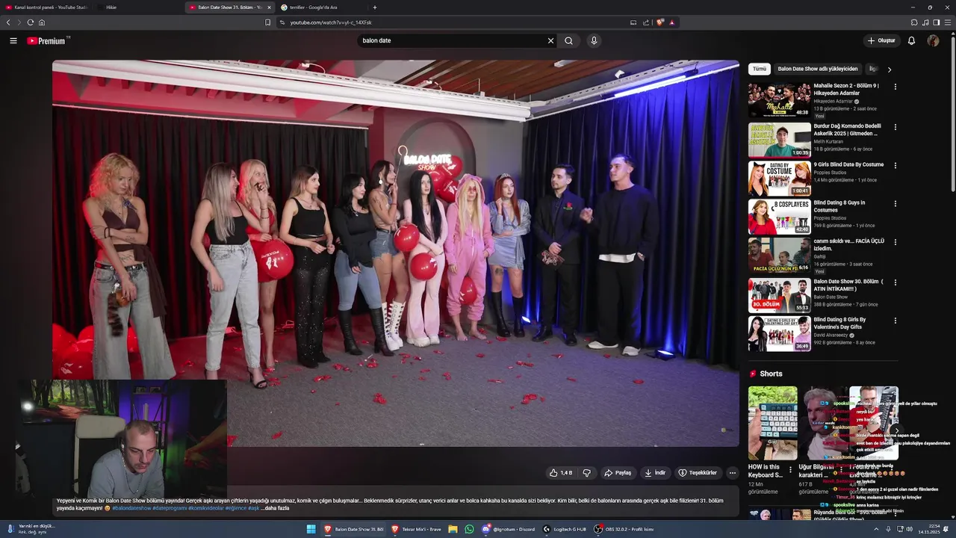Open a new browser tab
956x538 pixels.
[374, 7]
